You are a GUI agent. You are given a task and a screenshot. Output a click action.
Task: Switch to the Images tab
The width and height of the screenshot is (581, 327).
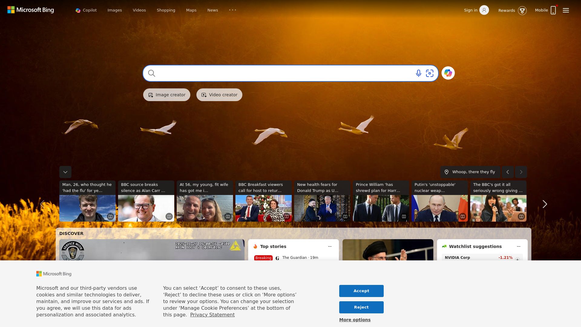pos(114,10)
